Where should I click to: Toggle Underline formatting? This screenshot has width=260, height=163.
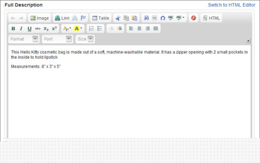pos(29,28)
